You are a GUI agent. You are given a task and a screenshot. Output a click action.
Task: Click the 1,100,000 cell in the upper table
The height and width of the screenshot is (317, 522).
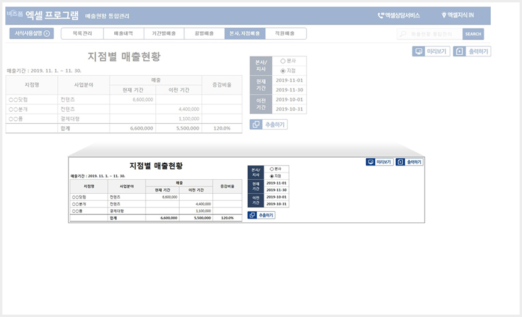click(x=179, y=119)
